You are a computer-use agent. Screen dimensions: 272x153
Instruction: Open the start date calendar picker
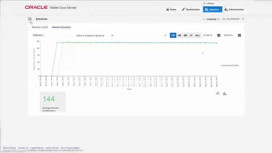[219, 35]
